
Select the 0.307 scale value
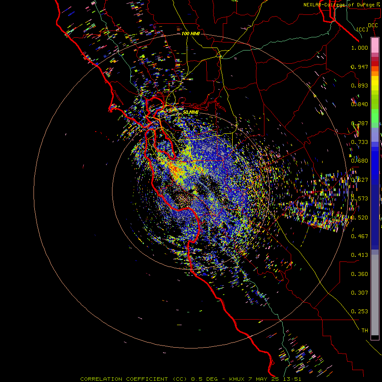pyautogui.click(x=360, y=293)
